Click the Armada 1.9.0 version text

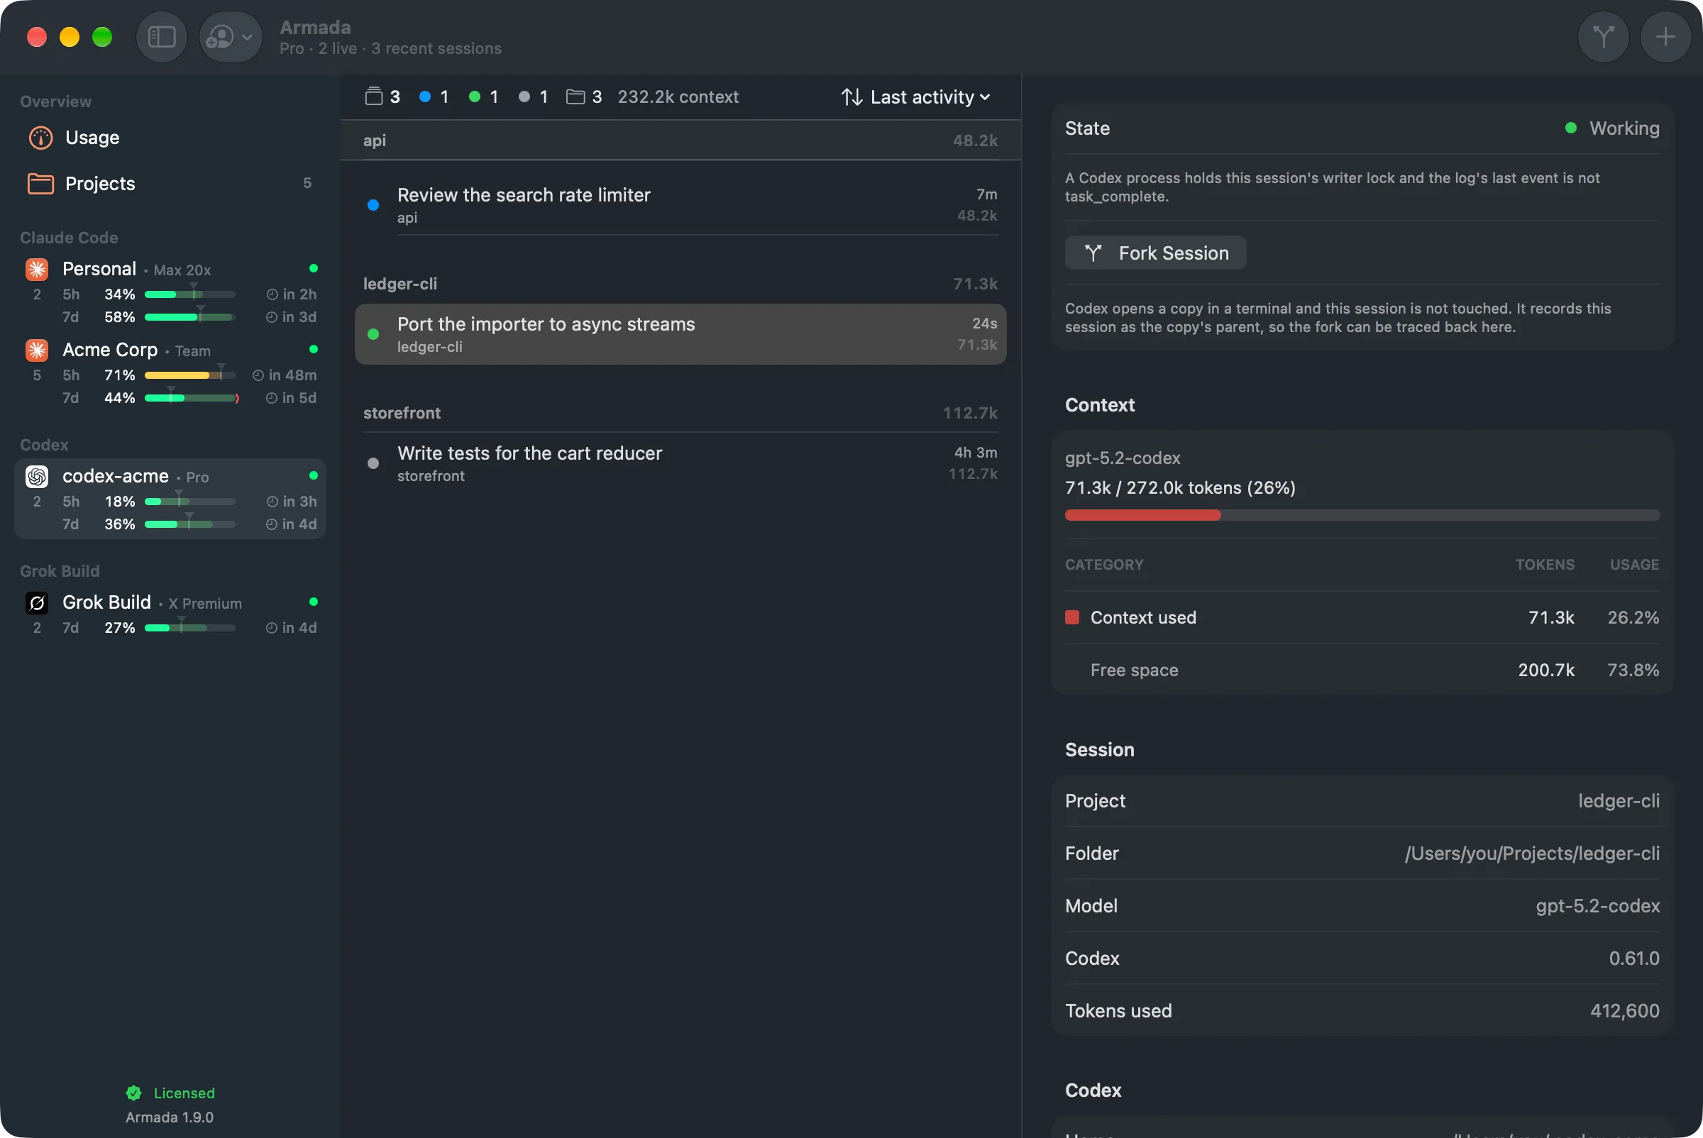click(169, 1117)
